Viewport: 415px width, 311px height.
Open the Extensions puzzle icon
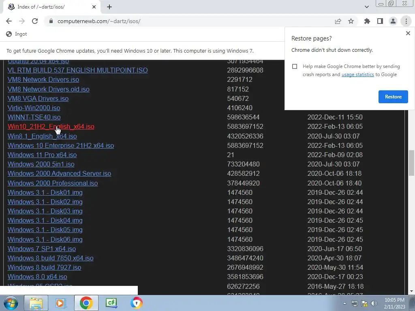(367, 21)
